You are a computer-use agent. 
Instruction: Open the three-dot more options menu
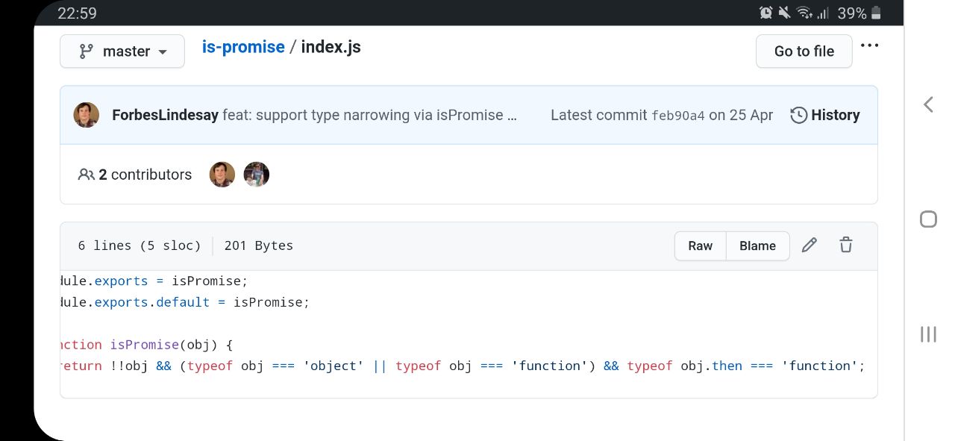(x=869, y=46)
